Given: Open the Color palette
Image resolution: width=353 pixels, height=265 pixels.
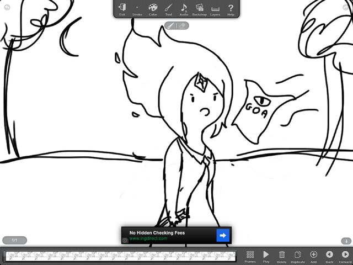Looking at the screenshot, I should tap(153, 9).
